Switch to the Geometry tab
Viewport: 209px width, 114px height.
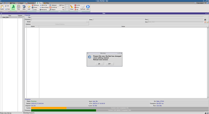(x=30, y=3)
